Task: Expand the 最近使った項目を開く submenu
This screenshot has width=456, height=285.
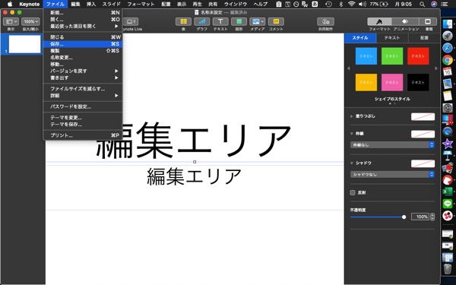Action: (x=83, y=26)
